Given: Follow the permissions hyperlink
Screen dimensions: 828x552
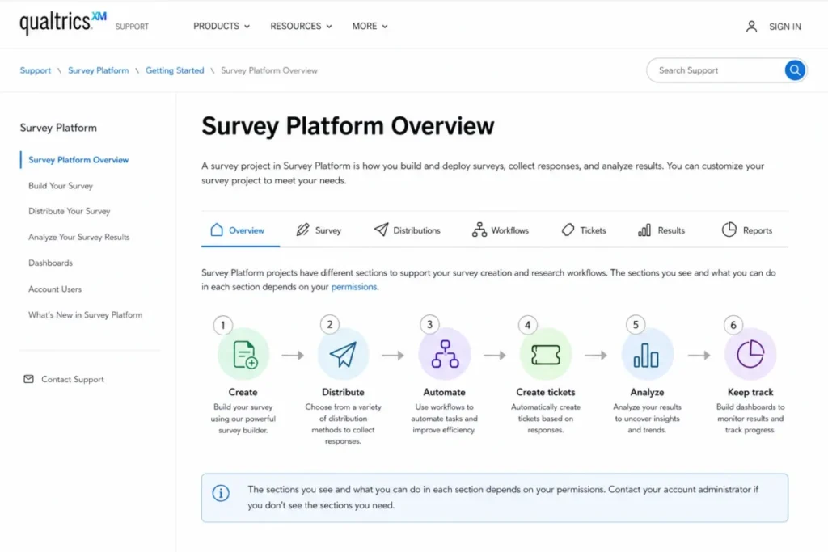Looking at the screenshot, I should [354, 287].
